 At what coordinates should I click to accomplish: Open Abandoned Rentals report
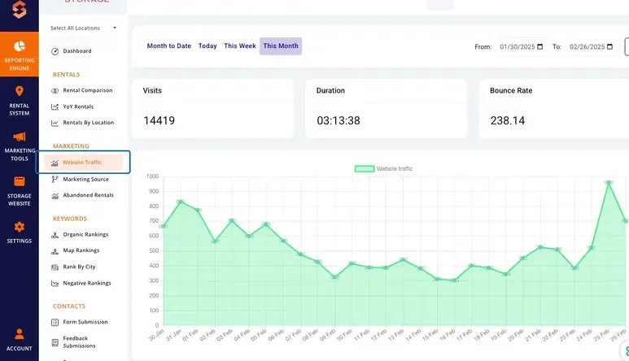tap(88, 195)
